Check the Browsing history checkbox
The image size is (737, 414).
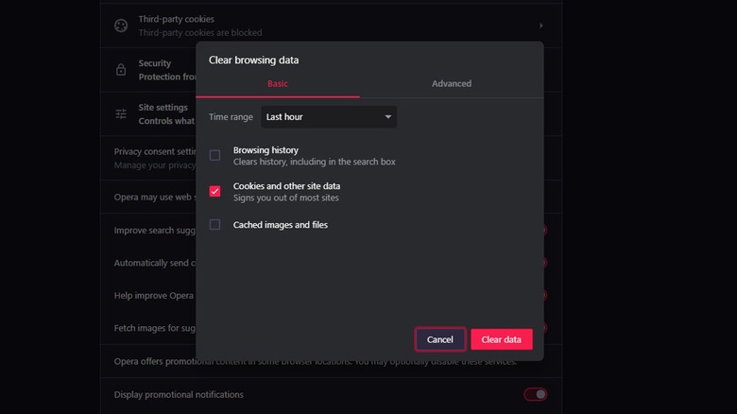click(x=214, y=155)
